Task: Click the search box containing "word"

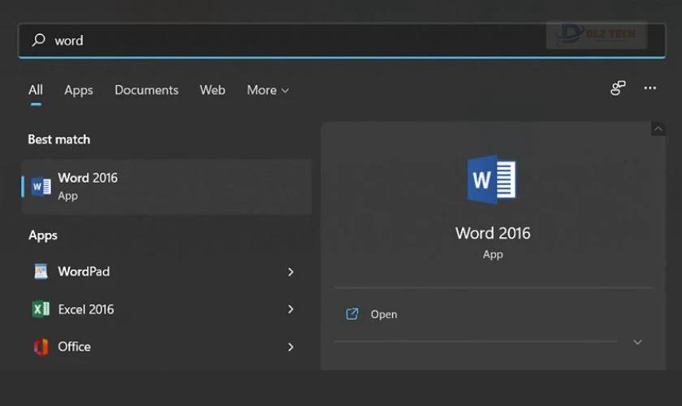Action: tap(342, 41)
